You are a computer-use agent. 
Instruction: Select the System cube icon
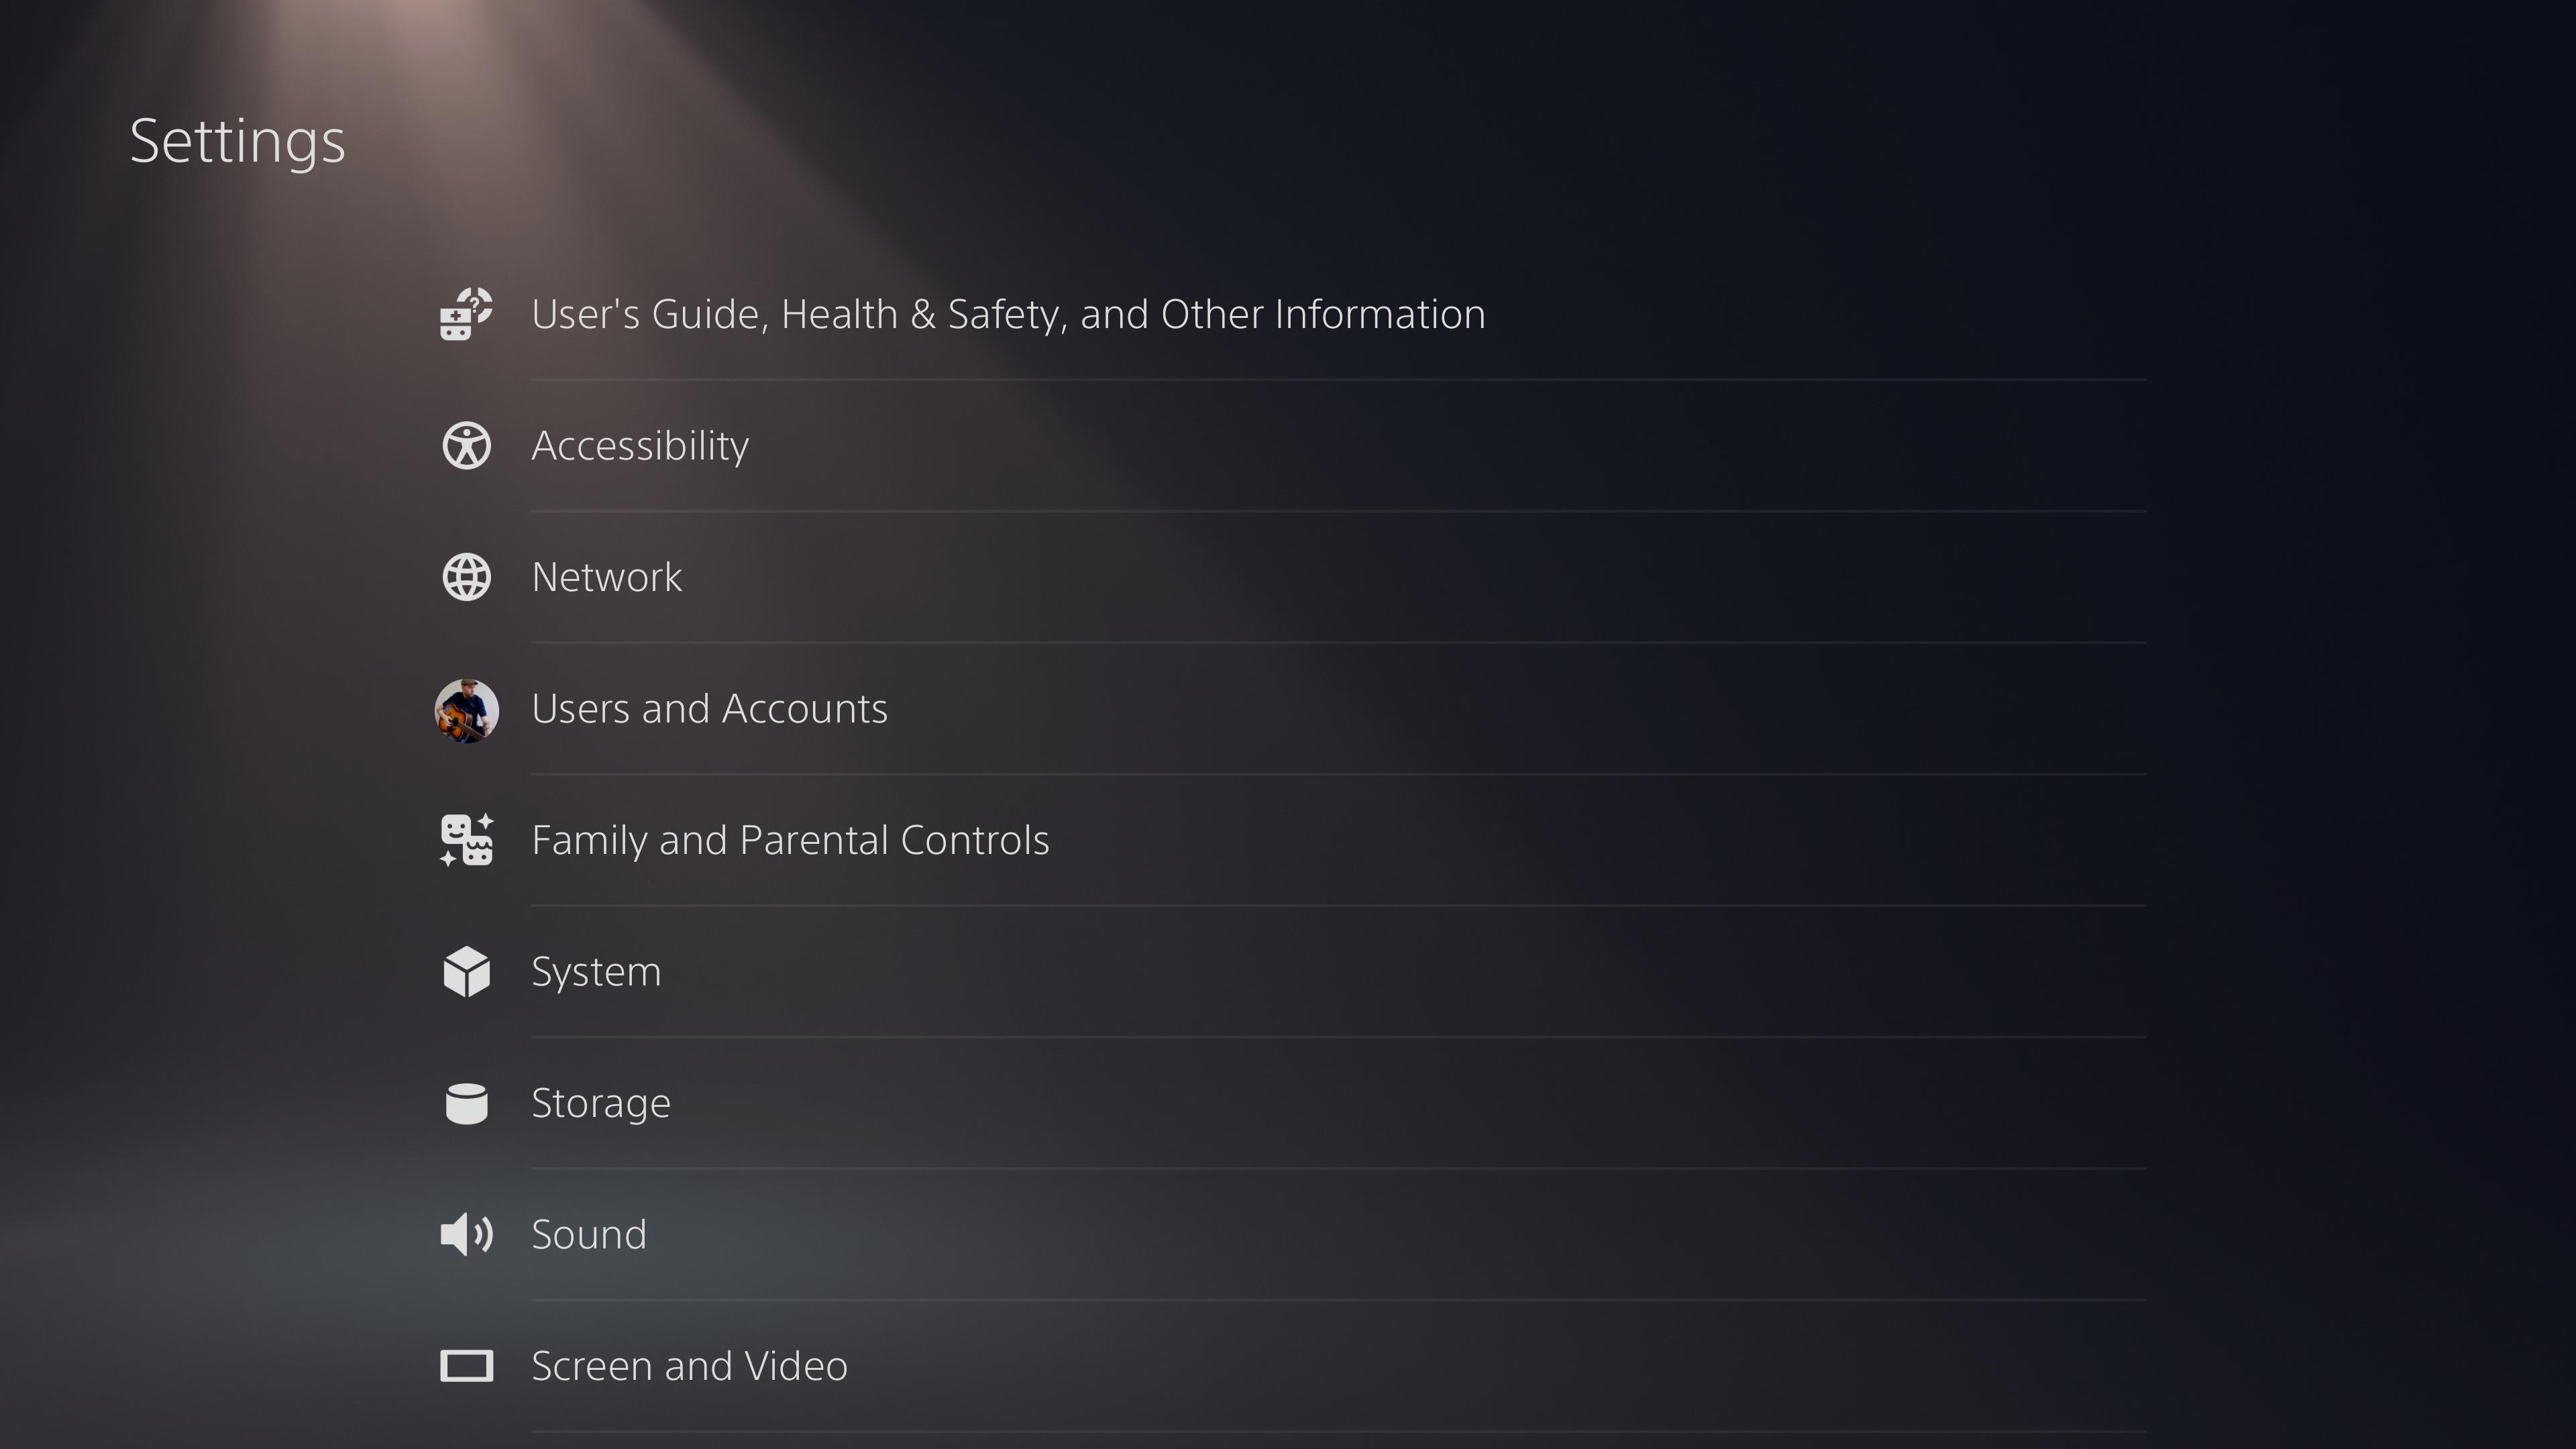tap(466, 969)
